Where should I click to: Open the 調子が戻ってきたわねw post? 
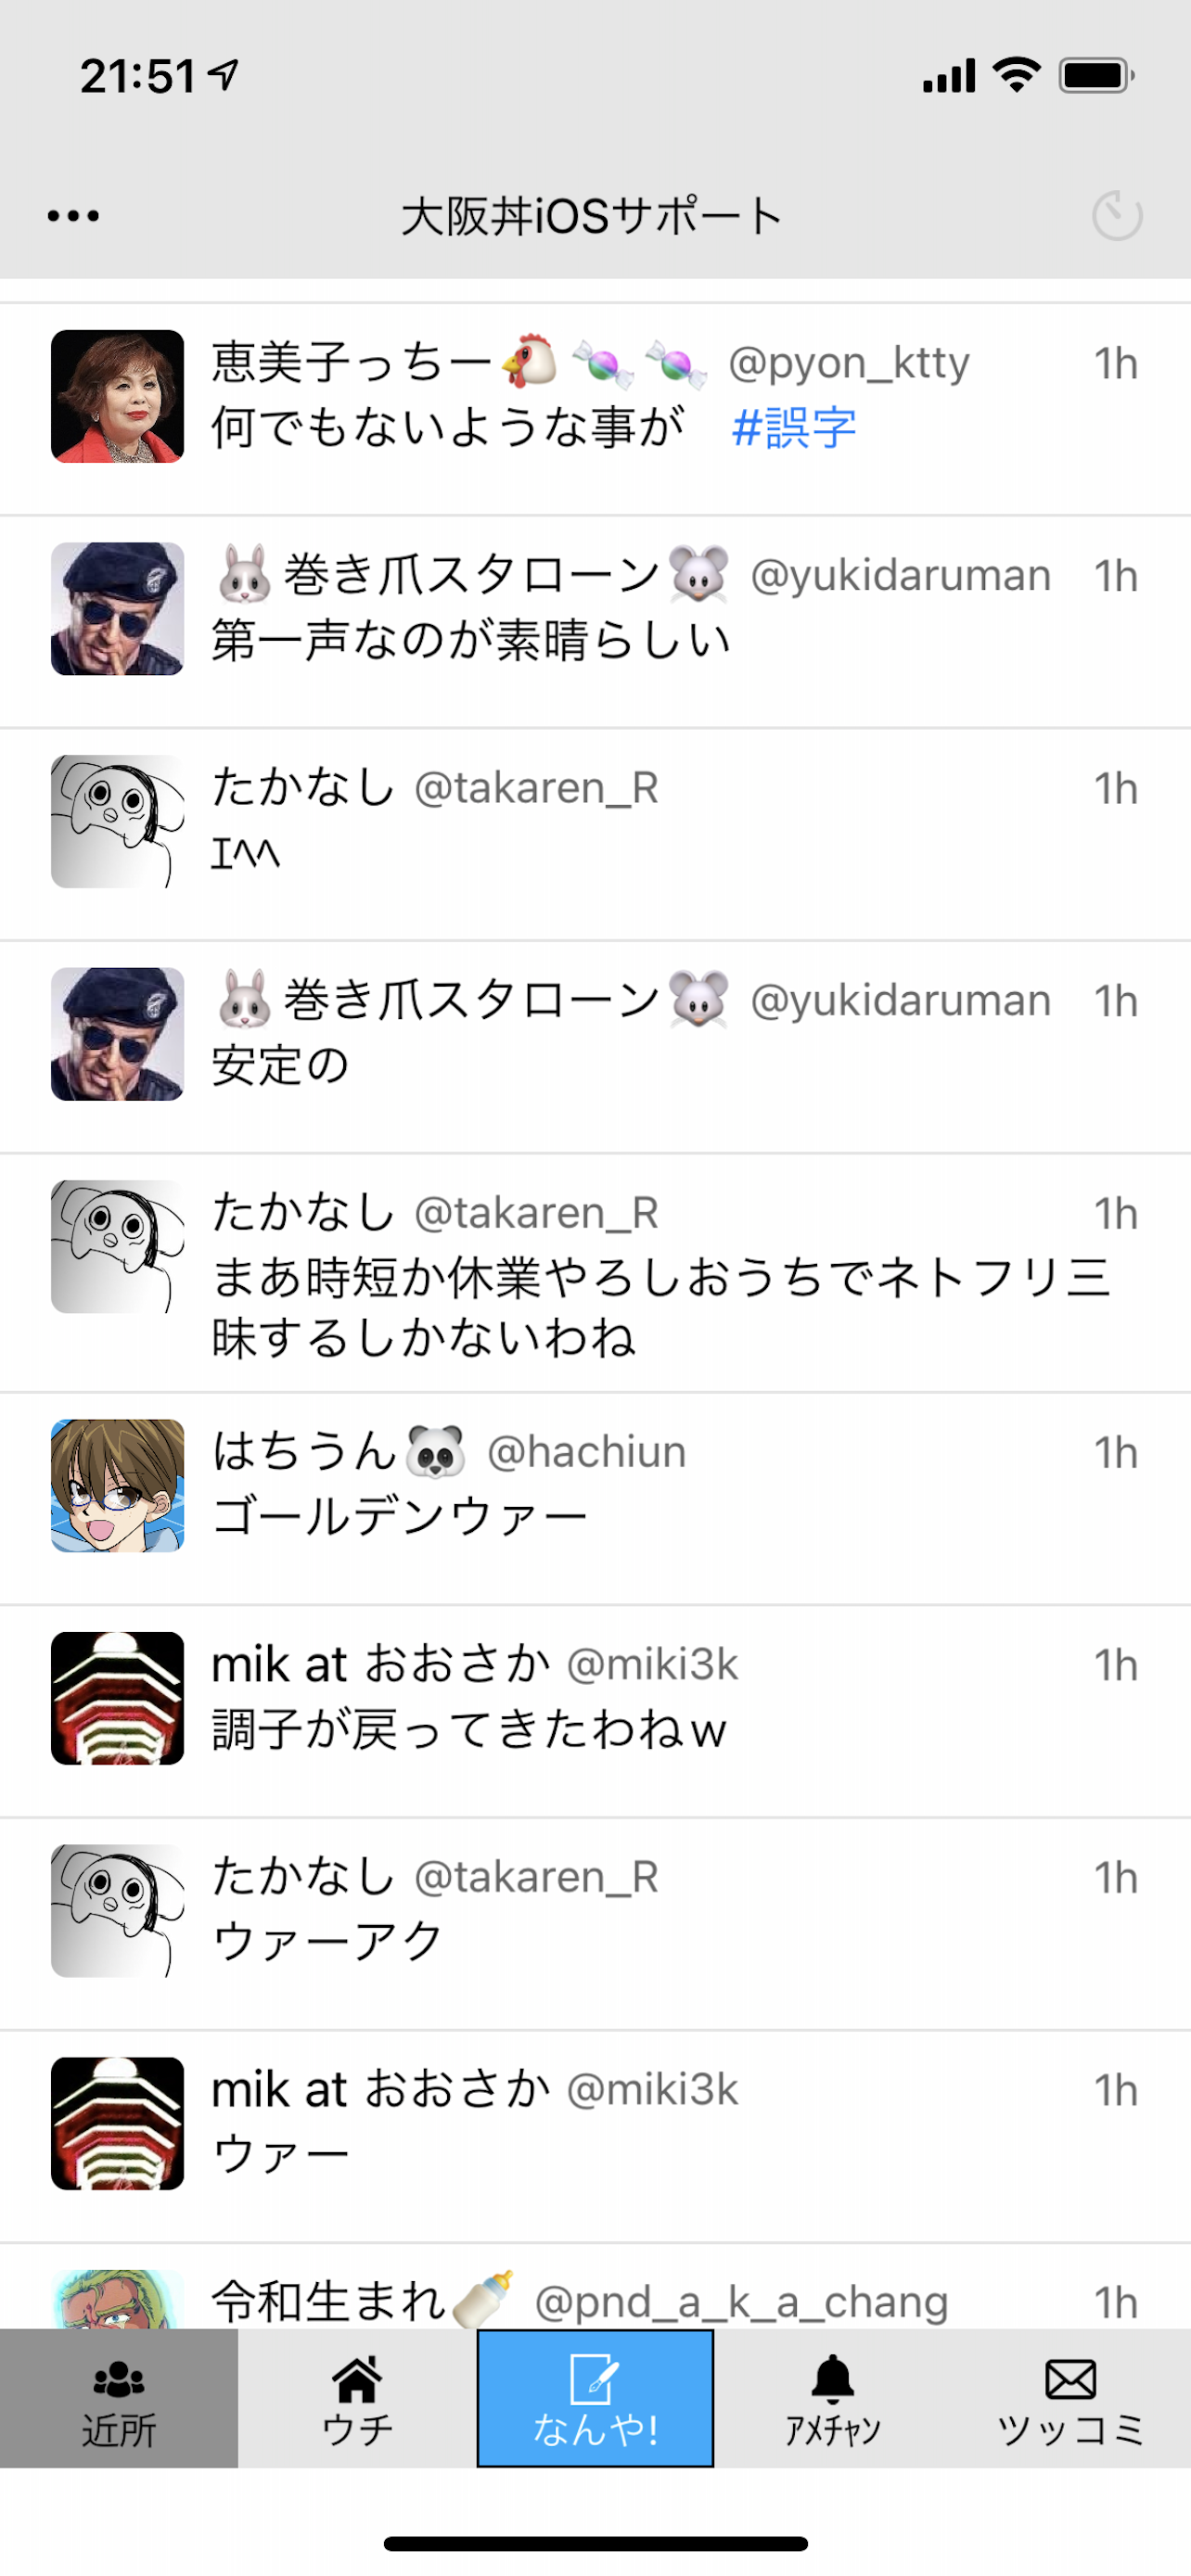point(595,1711)
